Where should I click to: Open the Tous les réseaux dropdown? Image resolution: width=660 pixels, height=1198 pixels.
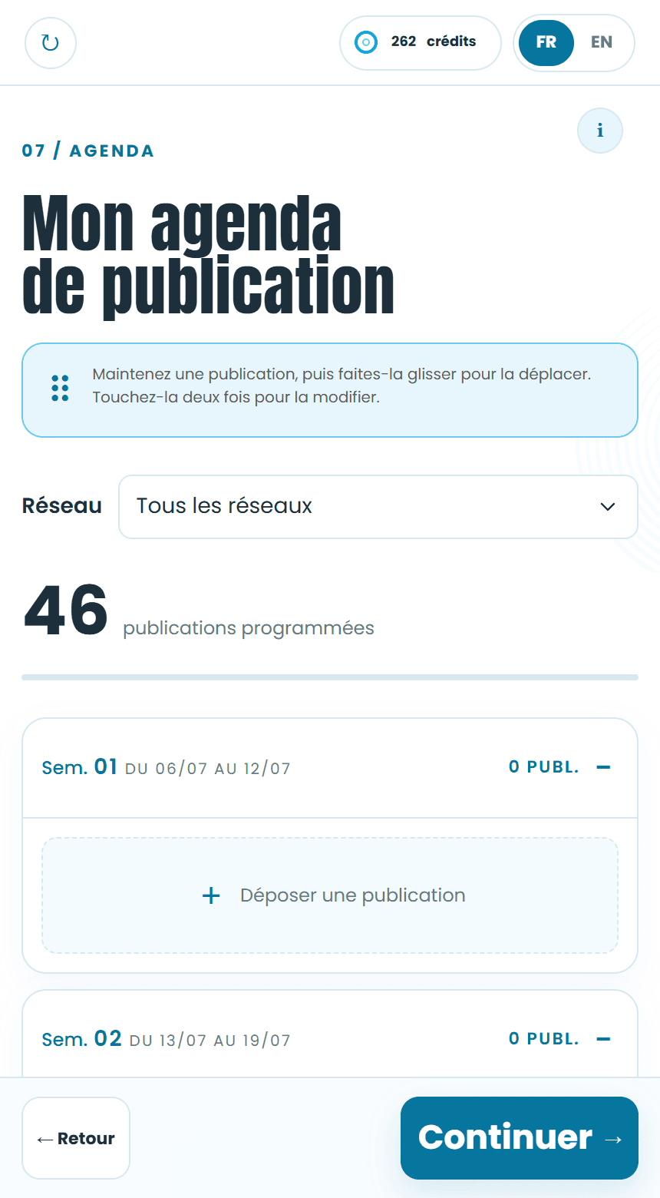click(378, 507)
